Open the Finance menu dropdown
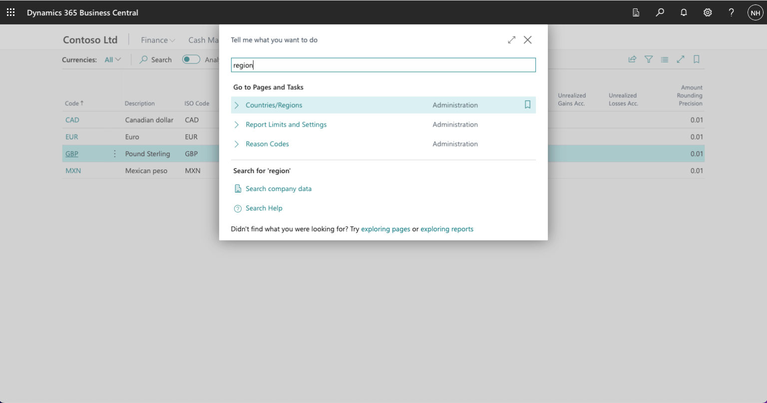767x403 pixels. (158, 40)
